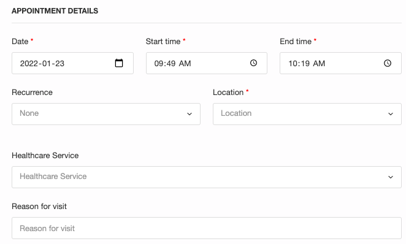Click the clock icon in Start time field
Screen dimensions: 406x244
tap(253, 63)
